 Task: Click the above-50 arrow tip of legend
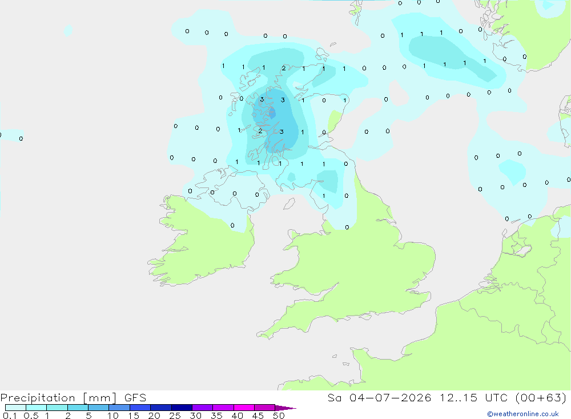[285, 408]
